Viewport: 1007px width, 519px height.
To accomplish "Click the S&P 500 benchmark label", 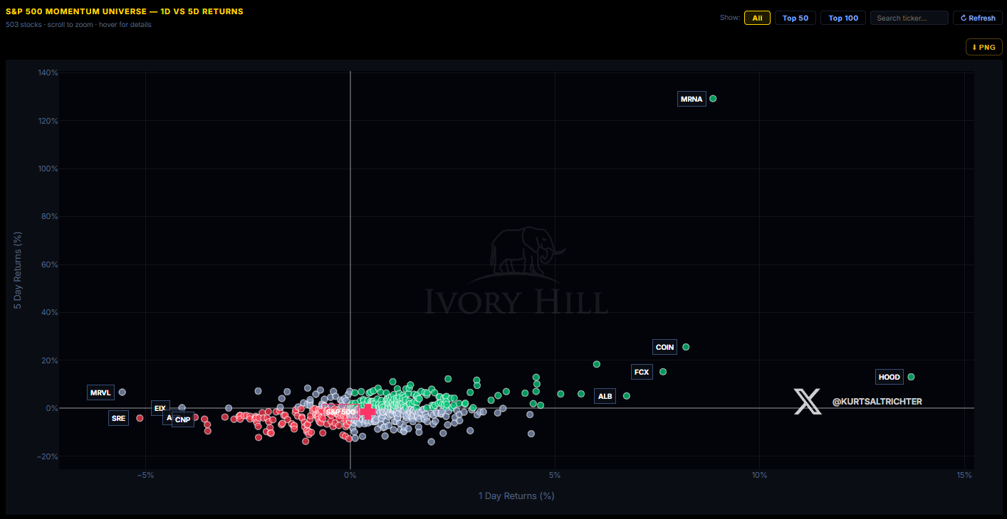I will 340,412.
